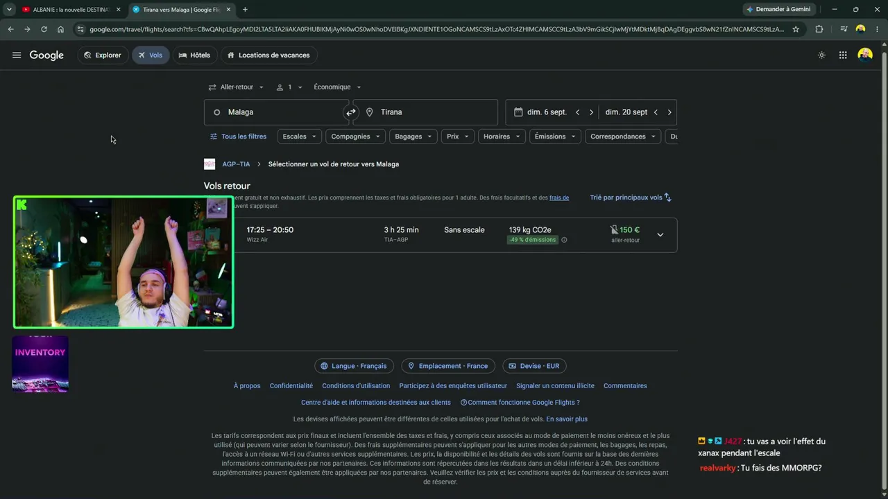Select next day for departure date
888x499 pixels.
tap(591, 112)
